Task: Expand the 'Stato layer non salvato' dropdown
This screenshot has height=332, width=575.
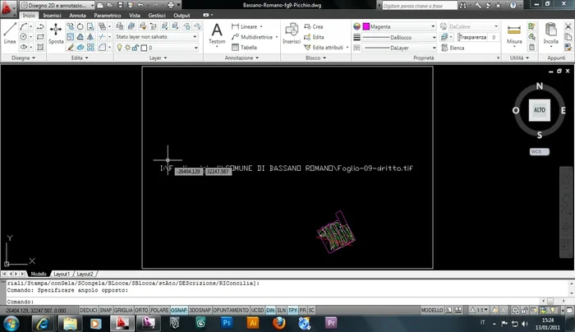Action: pyautogui.click(x=156, y=37)
